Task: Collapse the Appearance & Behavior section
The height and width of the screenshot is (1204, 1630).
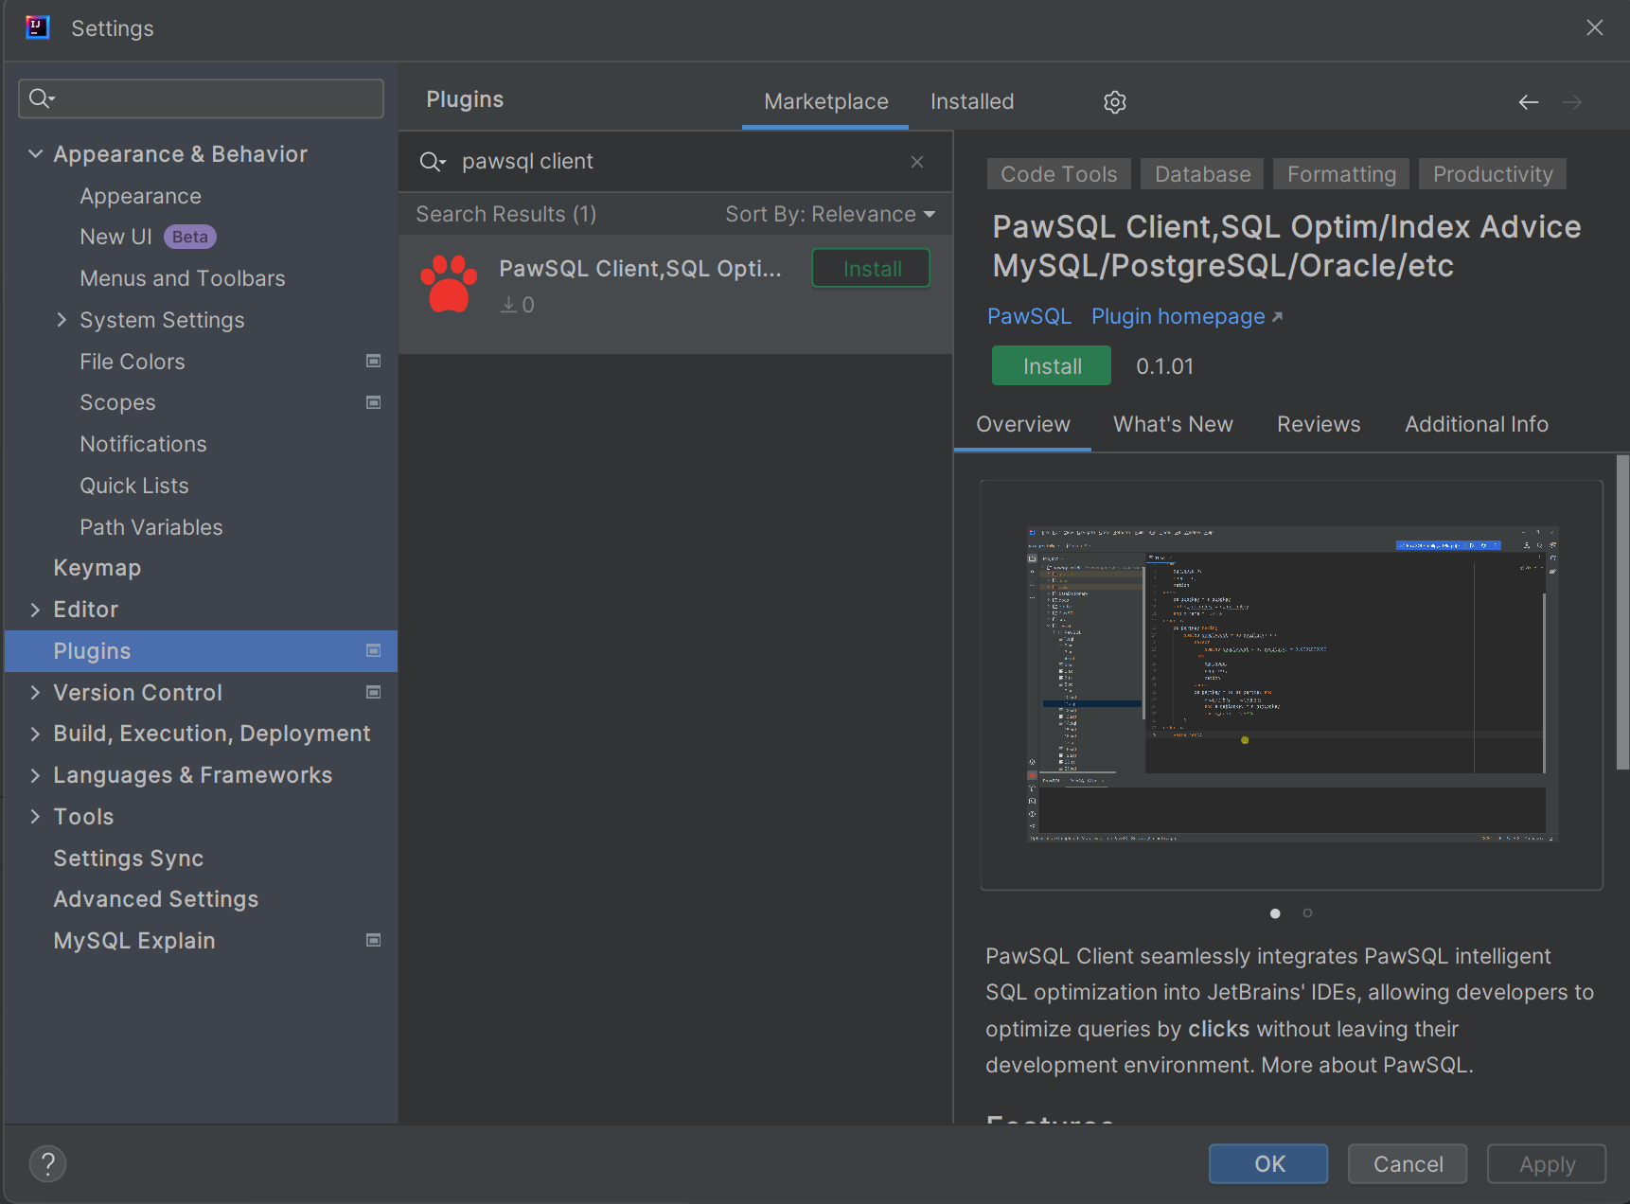Action: tap(35, 153)
